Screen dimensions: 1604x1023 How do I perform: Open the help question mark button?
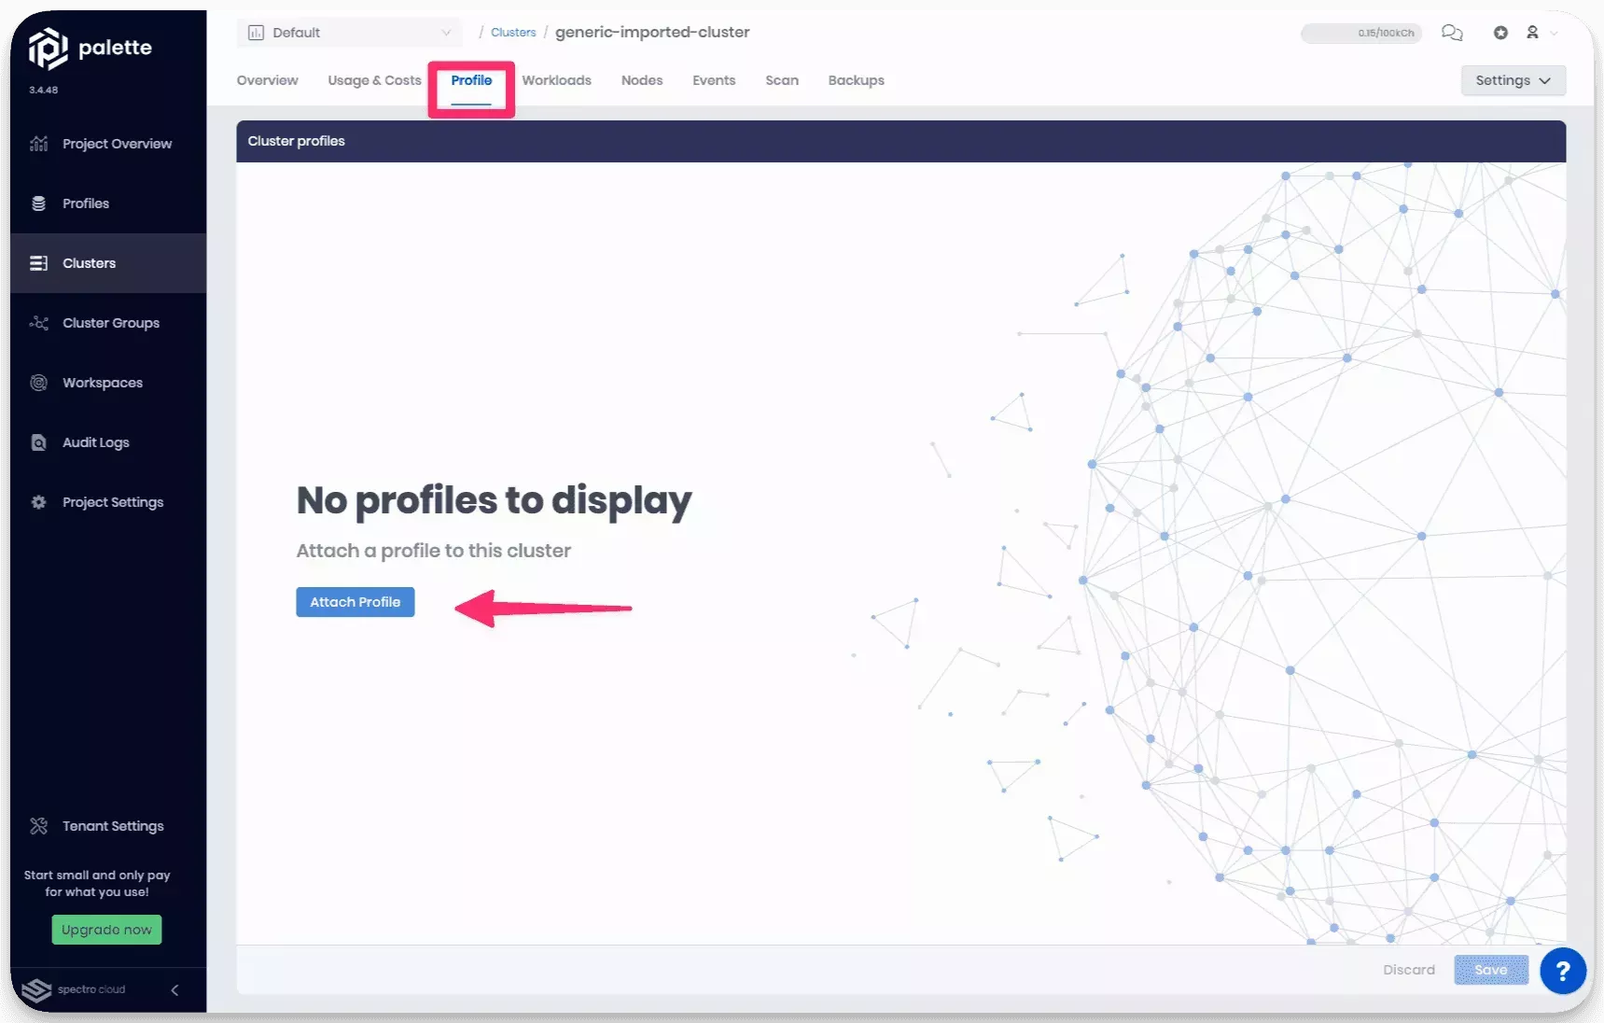pos(1563,971)
